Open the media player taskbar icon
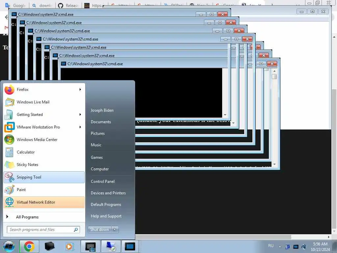 [x=69, y=246]
